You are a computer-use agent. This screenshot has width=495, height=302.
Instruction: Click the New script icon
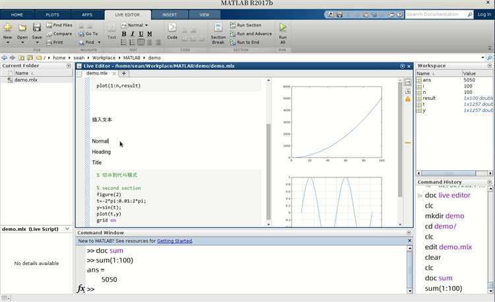click(x=7, y=28)
